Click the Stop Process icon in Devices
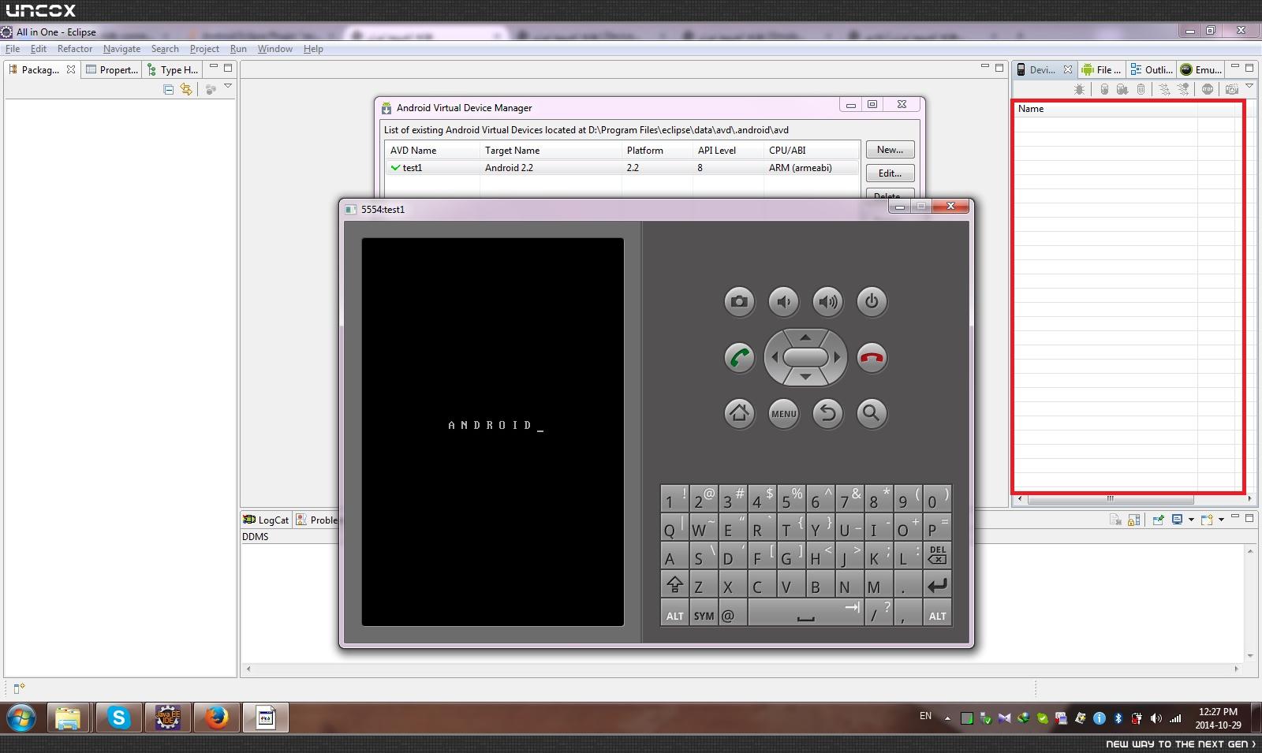The height and width of the screenshot is (753, 1262). [x=1208, y=90]
